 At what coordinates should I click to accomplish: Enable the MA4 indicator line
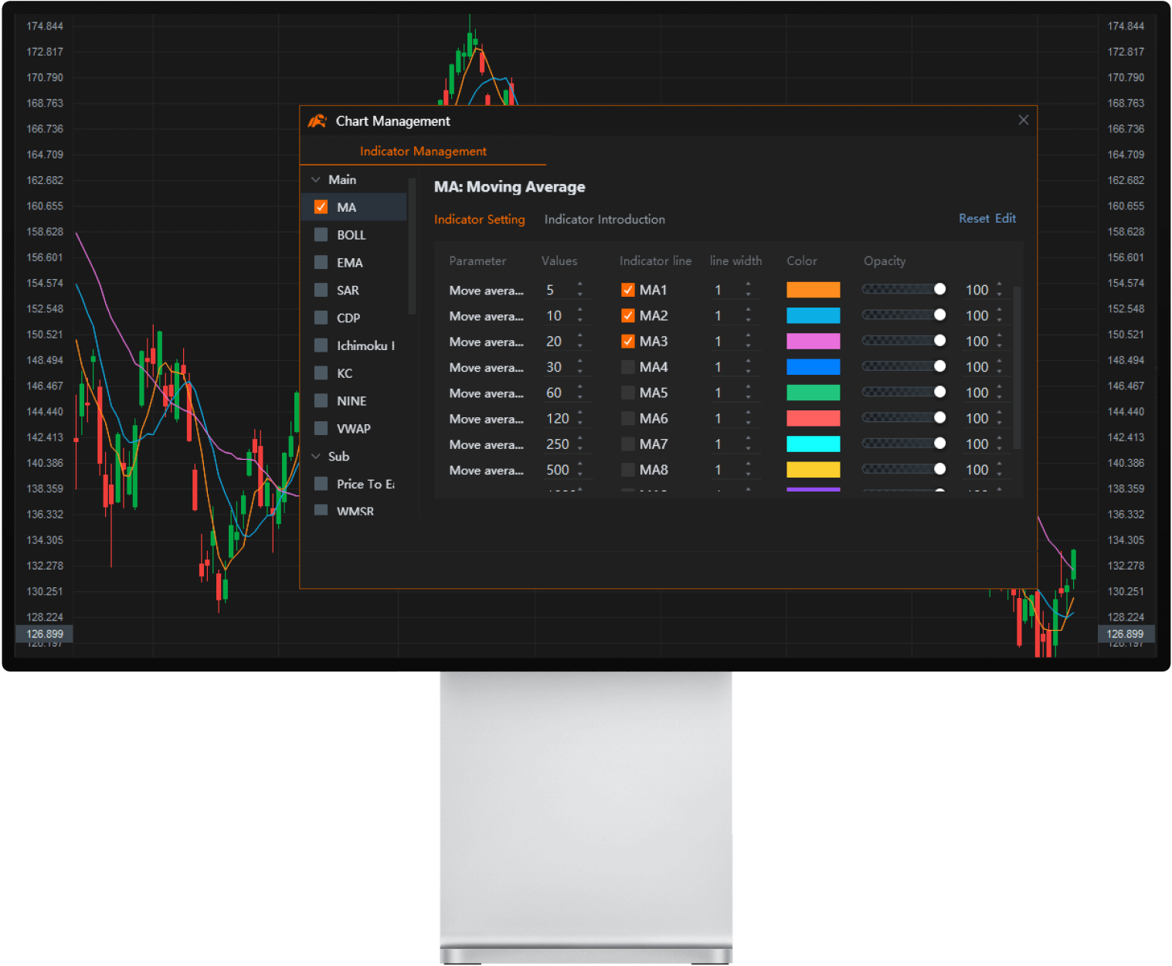[627, 366]
